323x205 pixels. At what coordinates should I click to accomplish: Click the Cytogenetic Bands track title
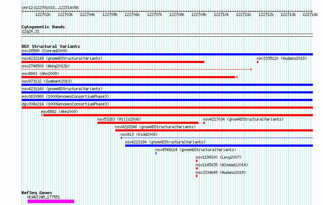click(43, 27)
